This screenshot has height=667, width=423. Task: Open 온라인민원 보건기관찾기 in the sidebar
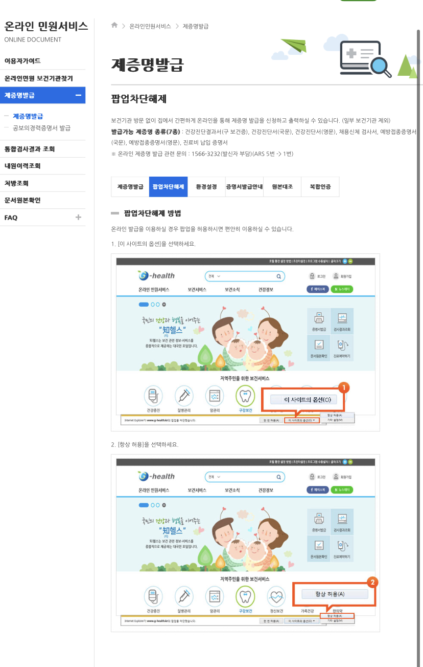[x=39, y=78]
